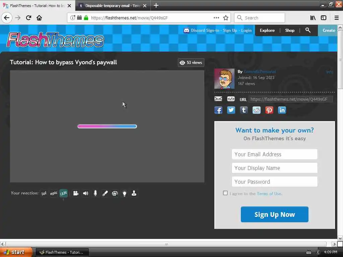
Task: Click the vertical scrollbar thumb
Action: tap(340, 60)
